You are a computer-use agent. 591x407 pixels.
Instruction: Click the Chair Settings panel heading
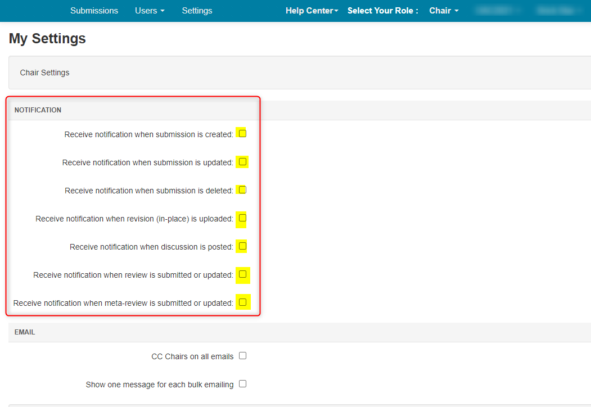[44, 73]
